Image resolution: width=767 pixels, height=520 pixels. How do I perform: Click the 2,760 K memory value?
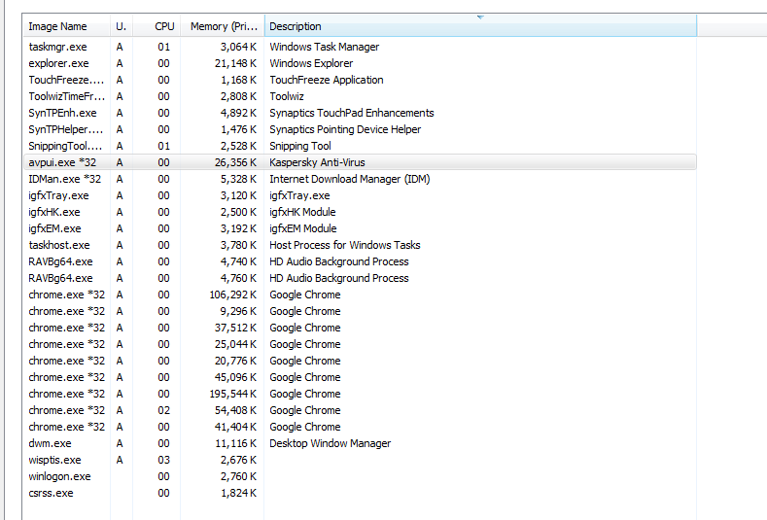(238, 476)
